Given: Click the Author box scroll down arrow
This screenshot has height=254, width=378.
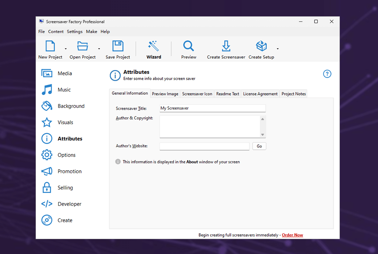Looking at the screenshot, I should pyautogui.click(x=262, y=135).
